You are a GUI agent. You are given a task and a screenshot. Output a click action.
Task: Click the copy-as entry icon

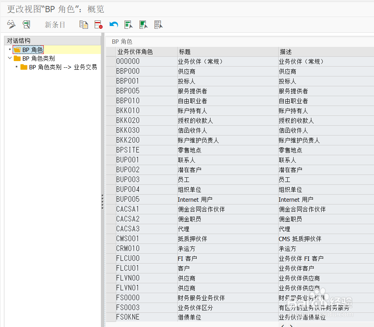[83, 24]
